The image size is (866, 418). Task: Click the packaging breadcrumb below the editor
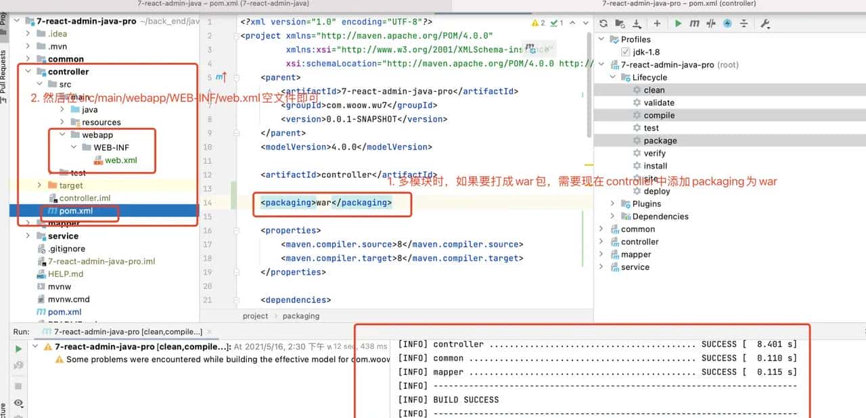(x=300, y=316)
